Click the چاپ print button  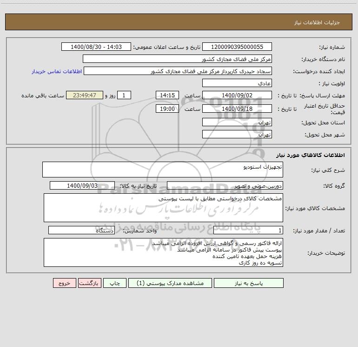(115, 283)
